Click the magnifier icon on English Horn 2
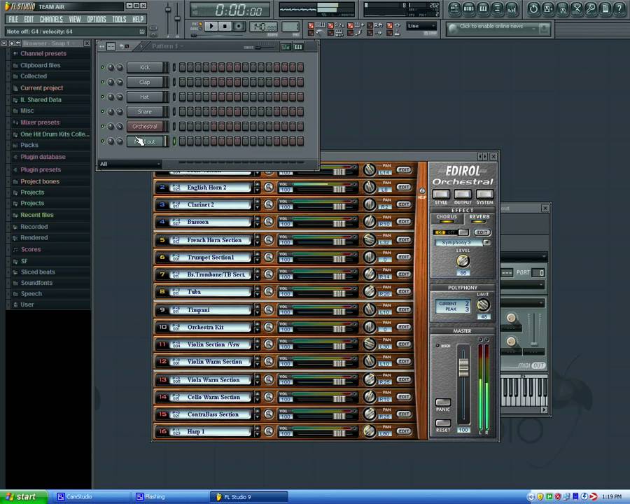 (269, 188)
